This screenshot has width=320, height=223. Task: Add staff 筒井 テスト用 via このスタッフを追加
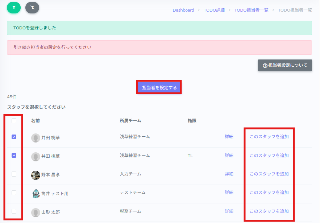(x=269, y=193)
